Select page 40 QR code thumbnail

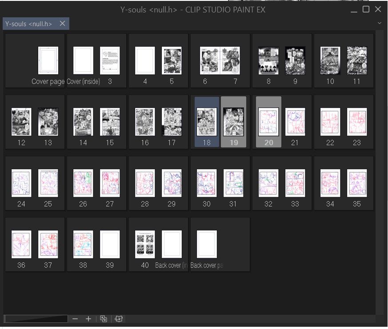coord(145,245)
